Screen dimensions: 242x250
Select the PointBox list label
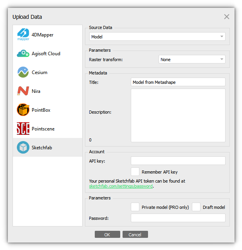pos(41,110)
